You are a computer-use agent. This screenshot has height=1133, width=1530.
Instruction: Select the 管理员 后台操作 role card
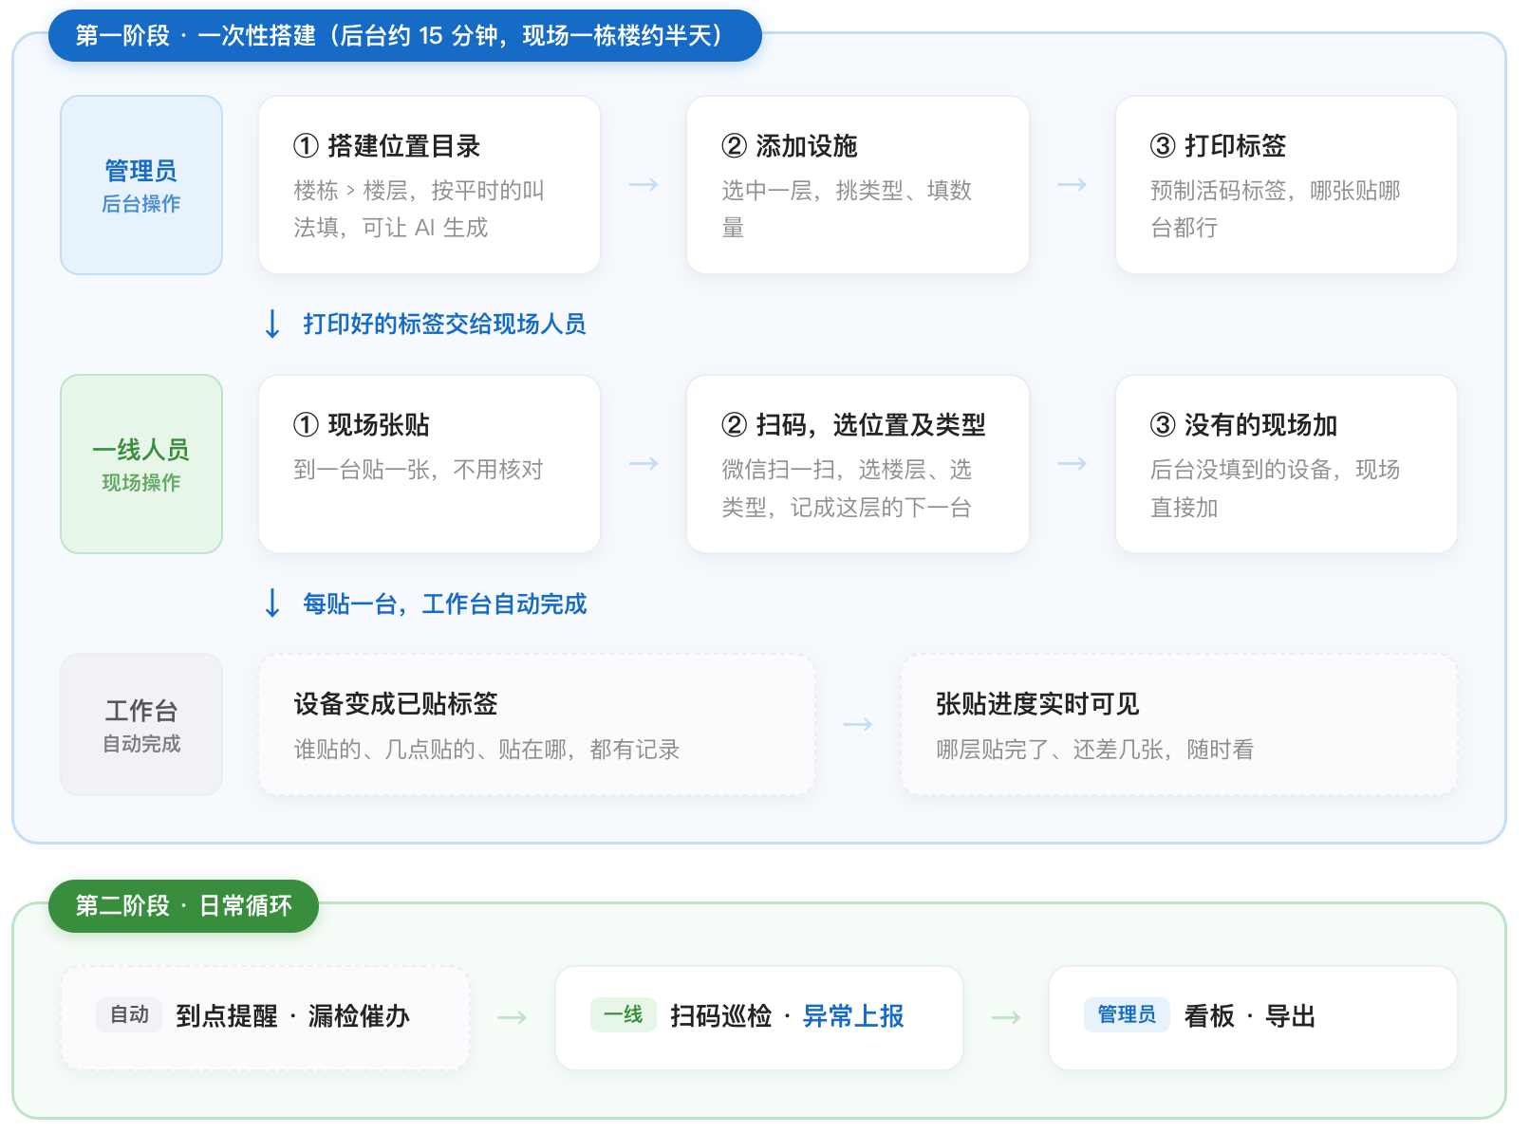(x=141, y=185)
